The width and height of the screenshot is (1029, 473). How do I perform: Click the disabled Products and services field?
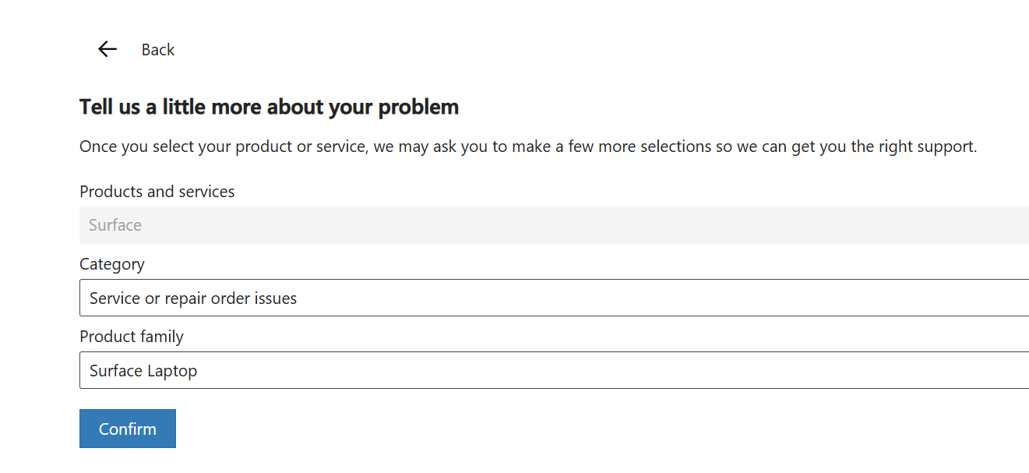point(554,225)
